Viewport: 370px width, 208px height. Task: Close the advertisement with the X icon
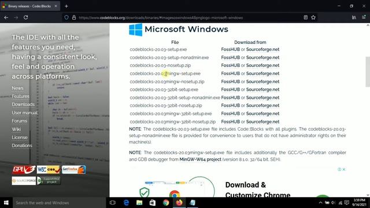(x=344, y=169)
